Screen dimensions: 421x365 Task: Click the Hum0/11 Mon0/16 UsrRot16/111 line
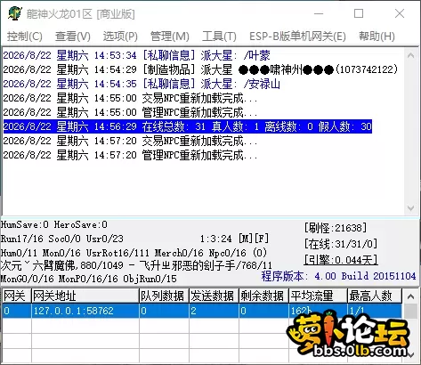pyautogui.click(x=134, y=253)
